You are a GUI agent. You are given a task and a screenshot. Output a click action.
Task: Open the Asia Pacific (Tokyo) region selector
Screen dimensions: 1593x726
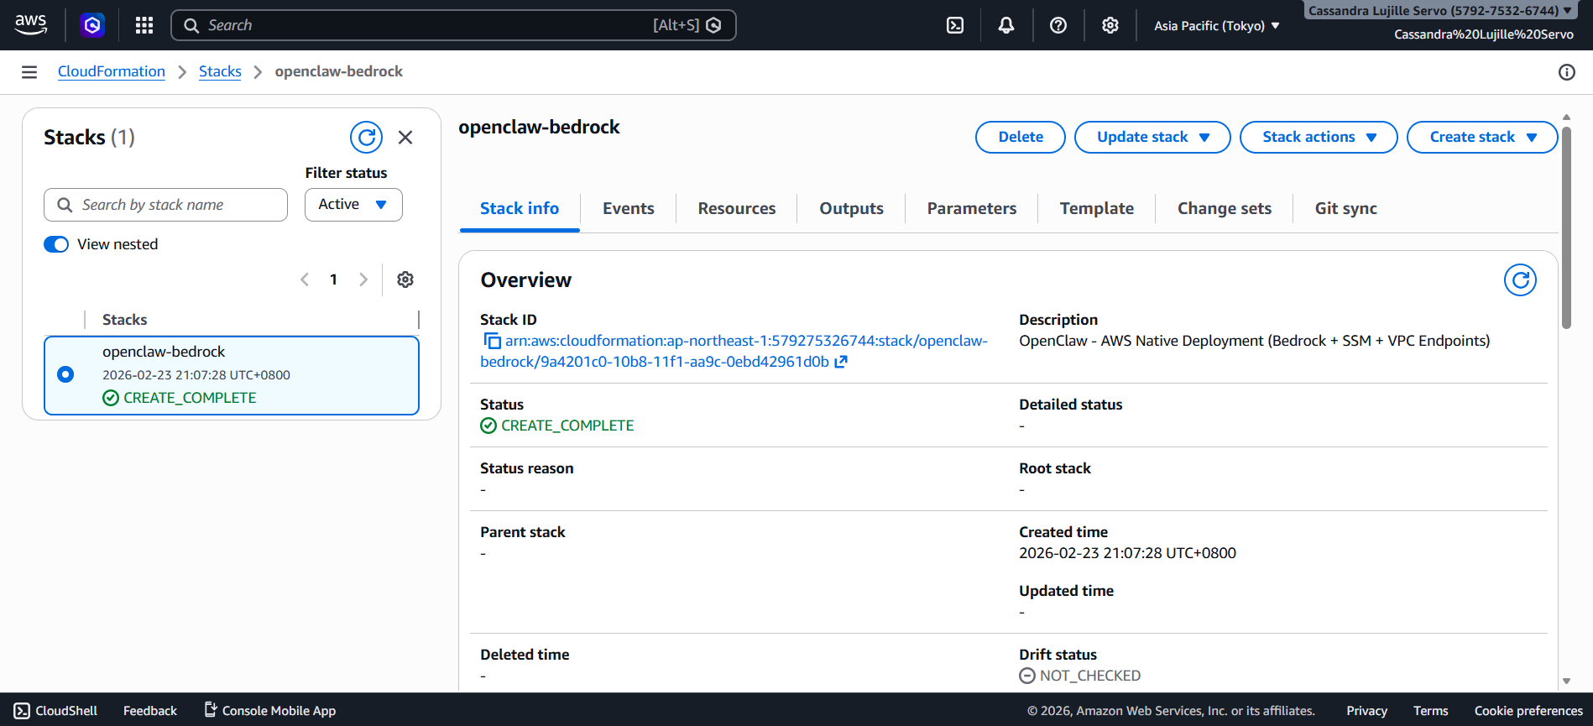click(x=1216, y=26)
